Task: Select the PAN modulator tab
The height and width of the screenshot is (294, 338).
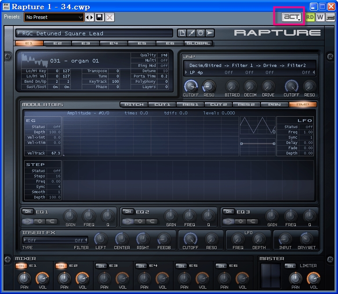Action: [274, 104]
